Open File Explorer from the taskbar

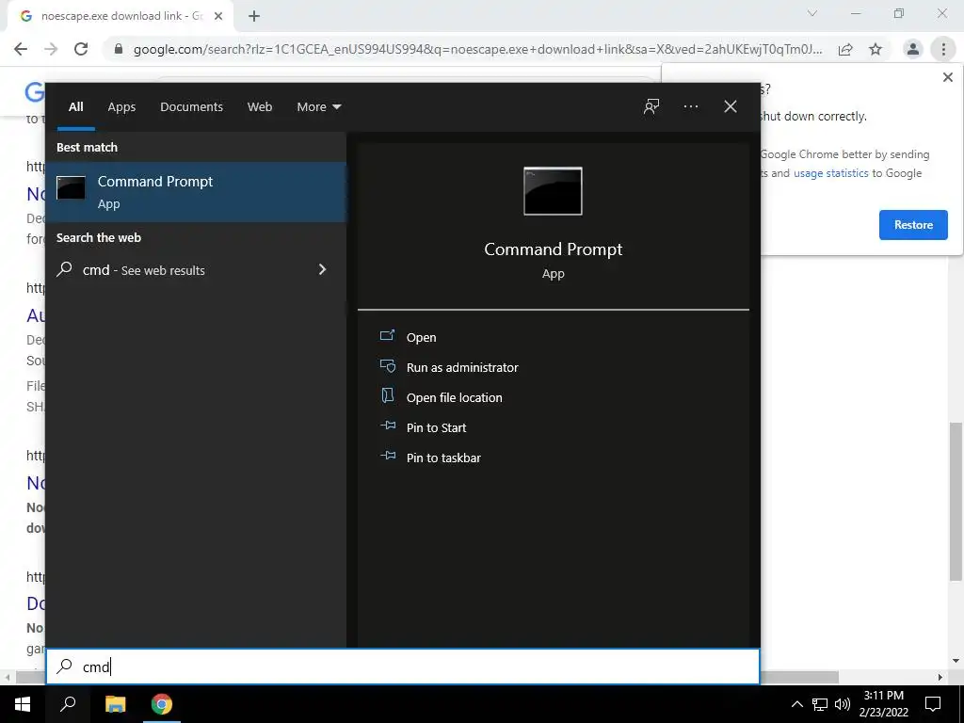pos(115,704)
